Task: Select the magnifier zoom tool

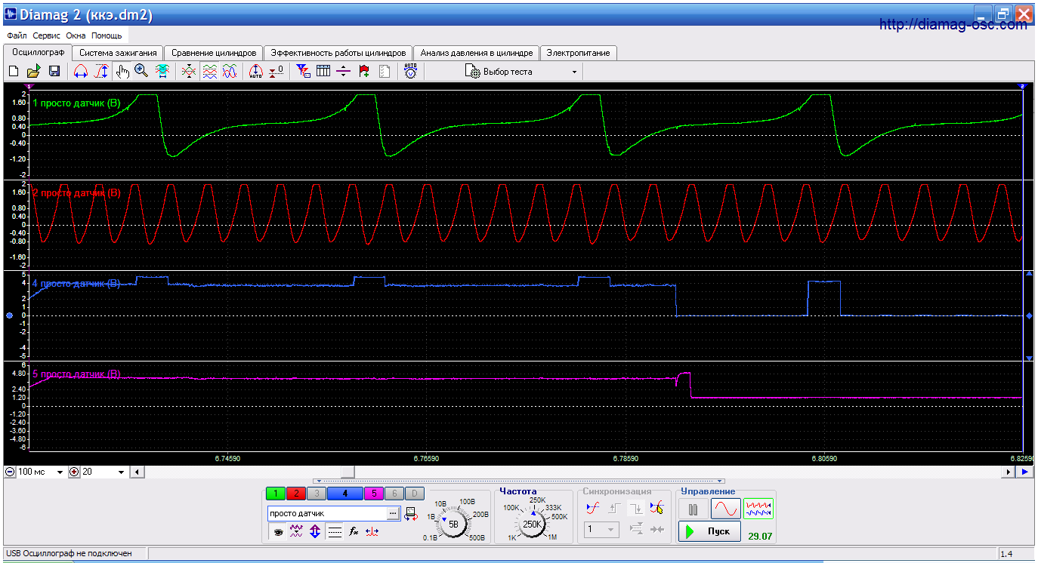Action: pyautogui.click(x=141, y=72)
